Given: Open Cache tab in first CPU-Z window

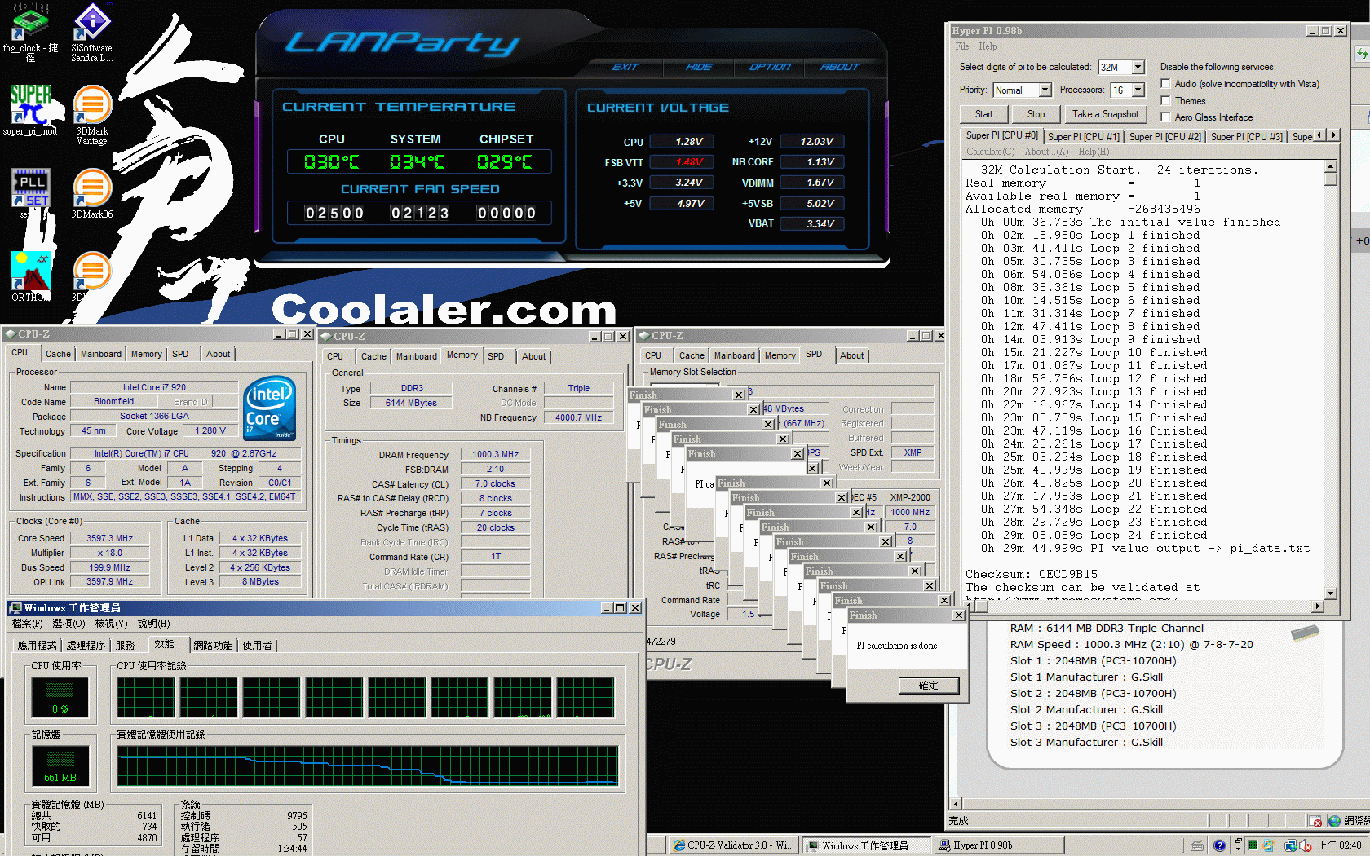Looking at the screenshot, I should point(58,354).
